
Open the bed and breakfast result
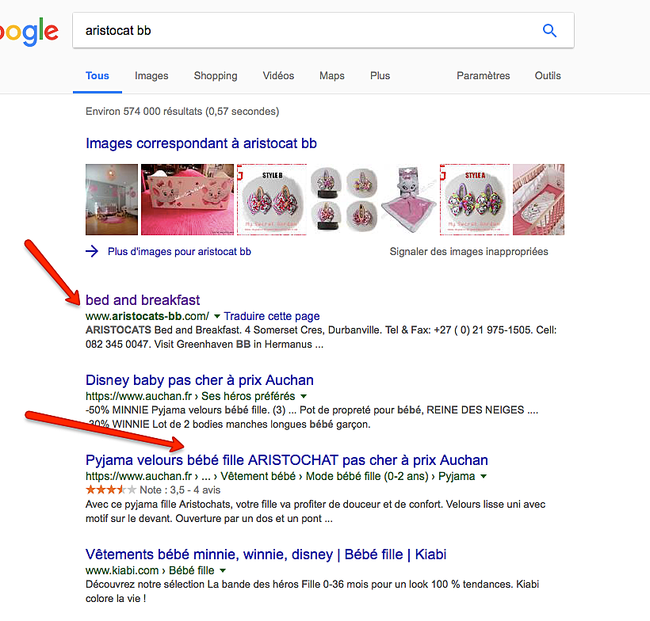[x=143, y=300]
